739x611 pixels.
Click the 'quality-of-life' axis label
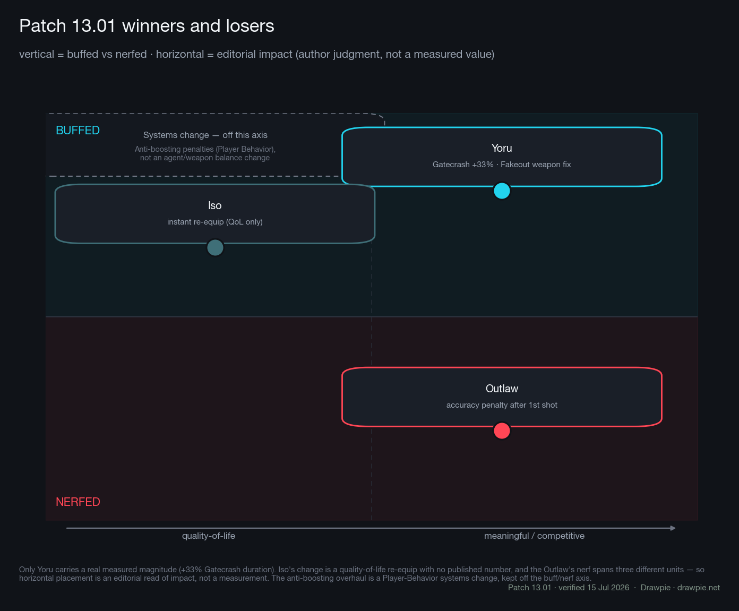tap(209, 536)
